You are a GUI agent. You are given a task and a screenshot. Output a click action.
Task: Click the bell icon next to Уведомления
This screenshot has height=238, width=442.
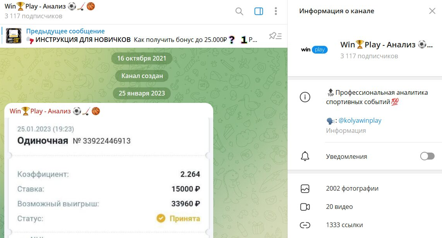305,156
